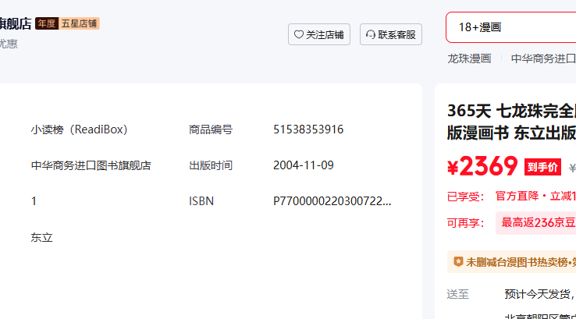Click the ranking badge shield icon
Screen dimensions: 576x319
pyautogui.click(x=458, y=262)
